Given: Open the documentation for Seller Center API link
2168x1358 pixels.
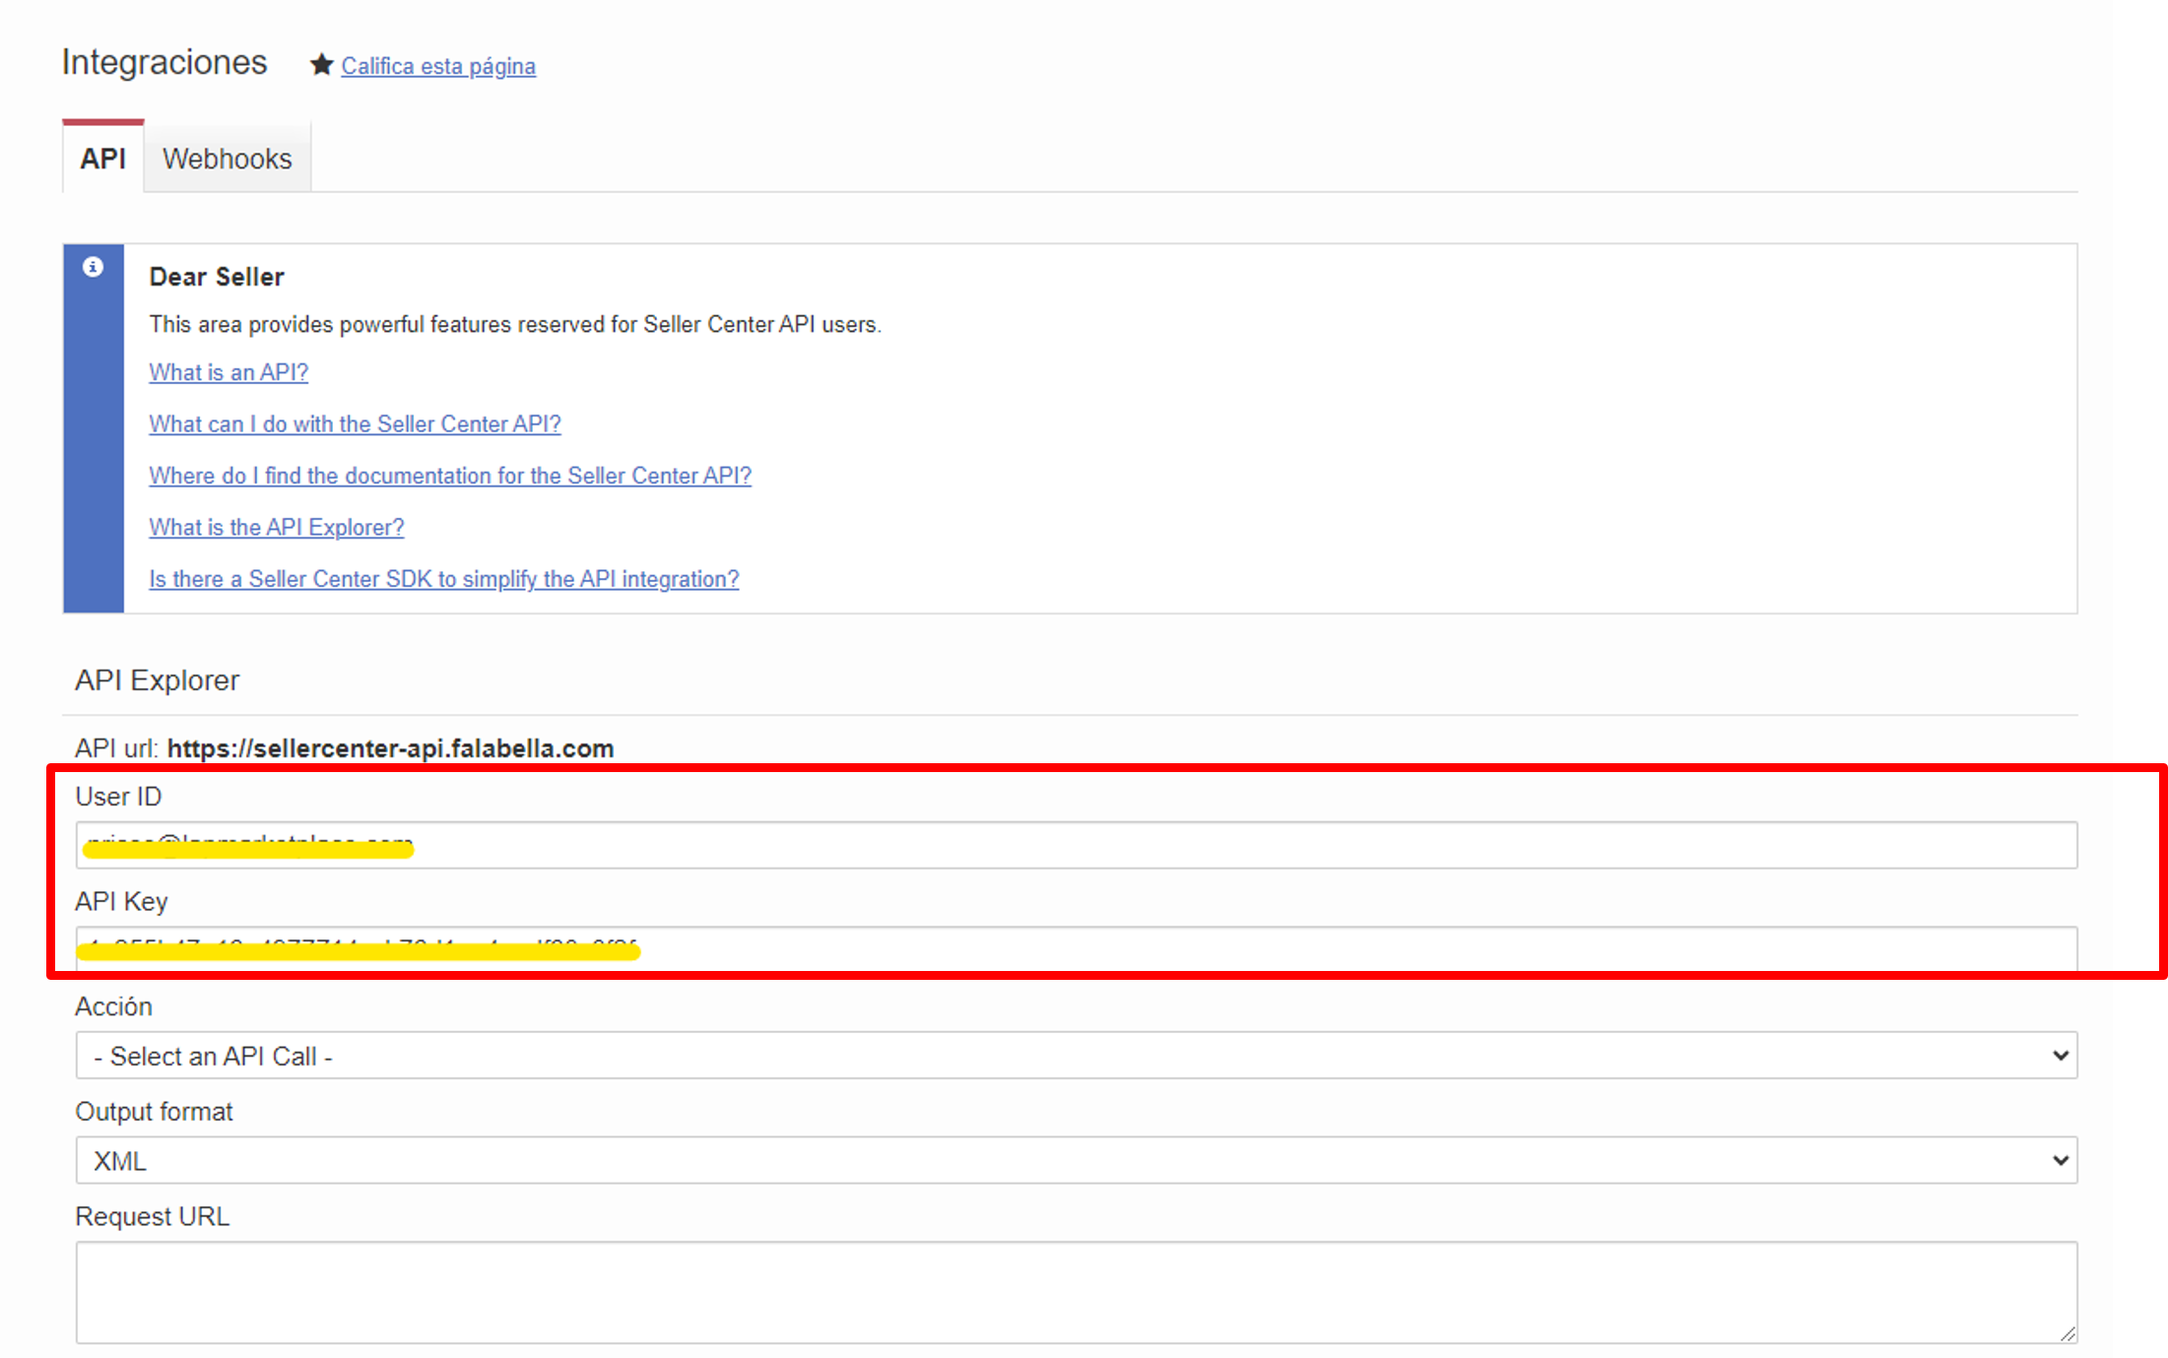Looking at the screenshot, I should pyautogui.click(x=450, y=476).
